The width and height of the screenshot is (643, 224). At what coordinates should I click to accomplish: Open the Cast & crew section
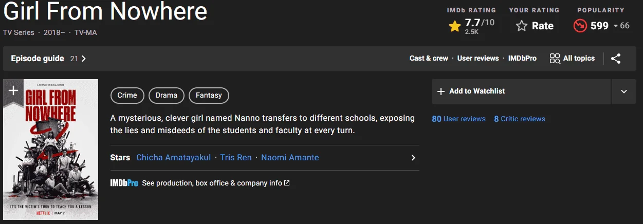429,59
